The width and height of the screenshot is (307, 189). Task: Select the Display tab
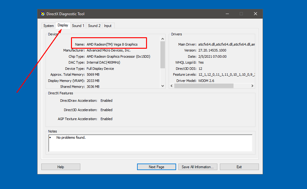(63, 25)
